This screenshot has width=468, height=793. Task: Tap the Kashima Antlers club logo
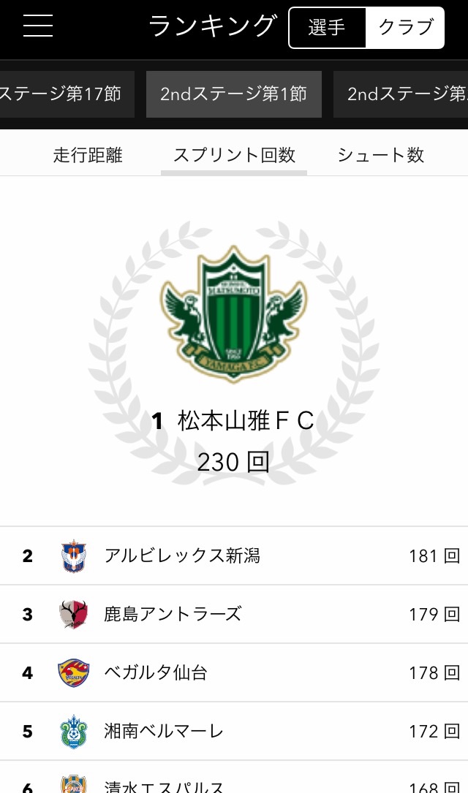73,615
